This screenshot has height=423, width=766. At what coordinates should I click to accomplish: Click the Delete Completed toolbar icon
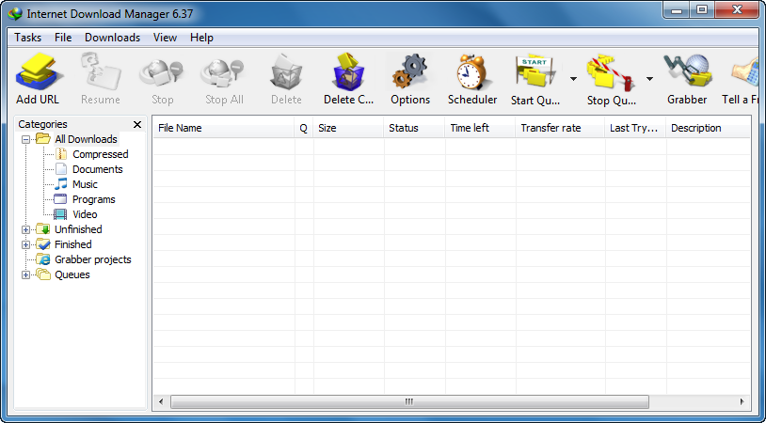click(x=348, y=72)
